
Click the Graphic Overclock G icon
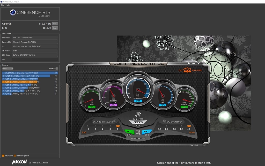tap(115, 121)
